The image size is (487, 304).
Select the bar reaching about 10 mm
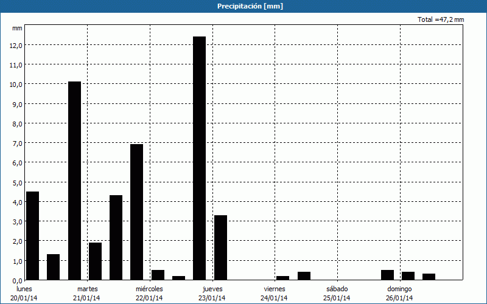pos(74,181)
